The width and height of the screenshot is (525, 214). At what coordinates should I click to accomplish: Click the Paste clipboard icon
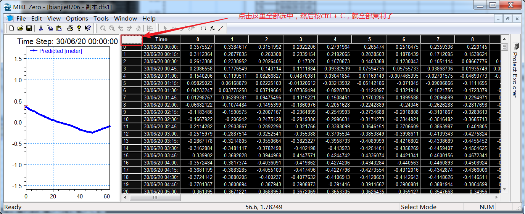(x=58, y=28)
